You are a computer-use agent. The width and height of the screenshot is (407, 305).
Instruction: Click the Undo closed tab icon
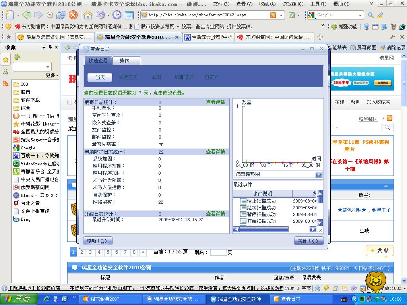[100, 15]
